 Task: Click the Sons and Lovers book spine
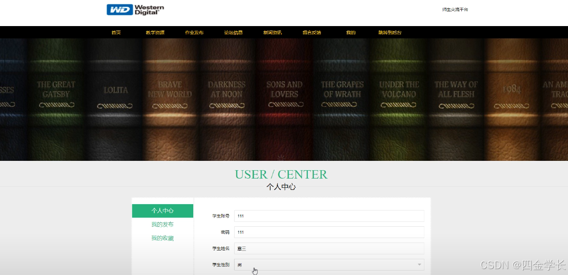284,100
